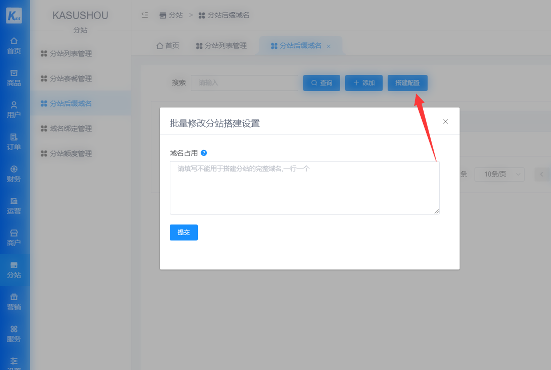The width and height of the screenshot is (551, 370).
Task: Click the KSS logo icon
Action: [x=14, y=15]
